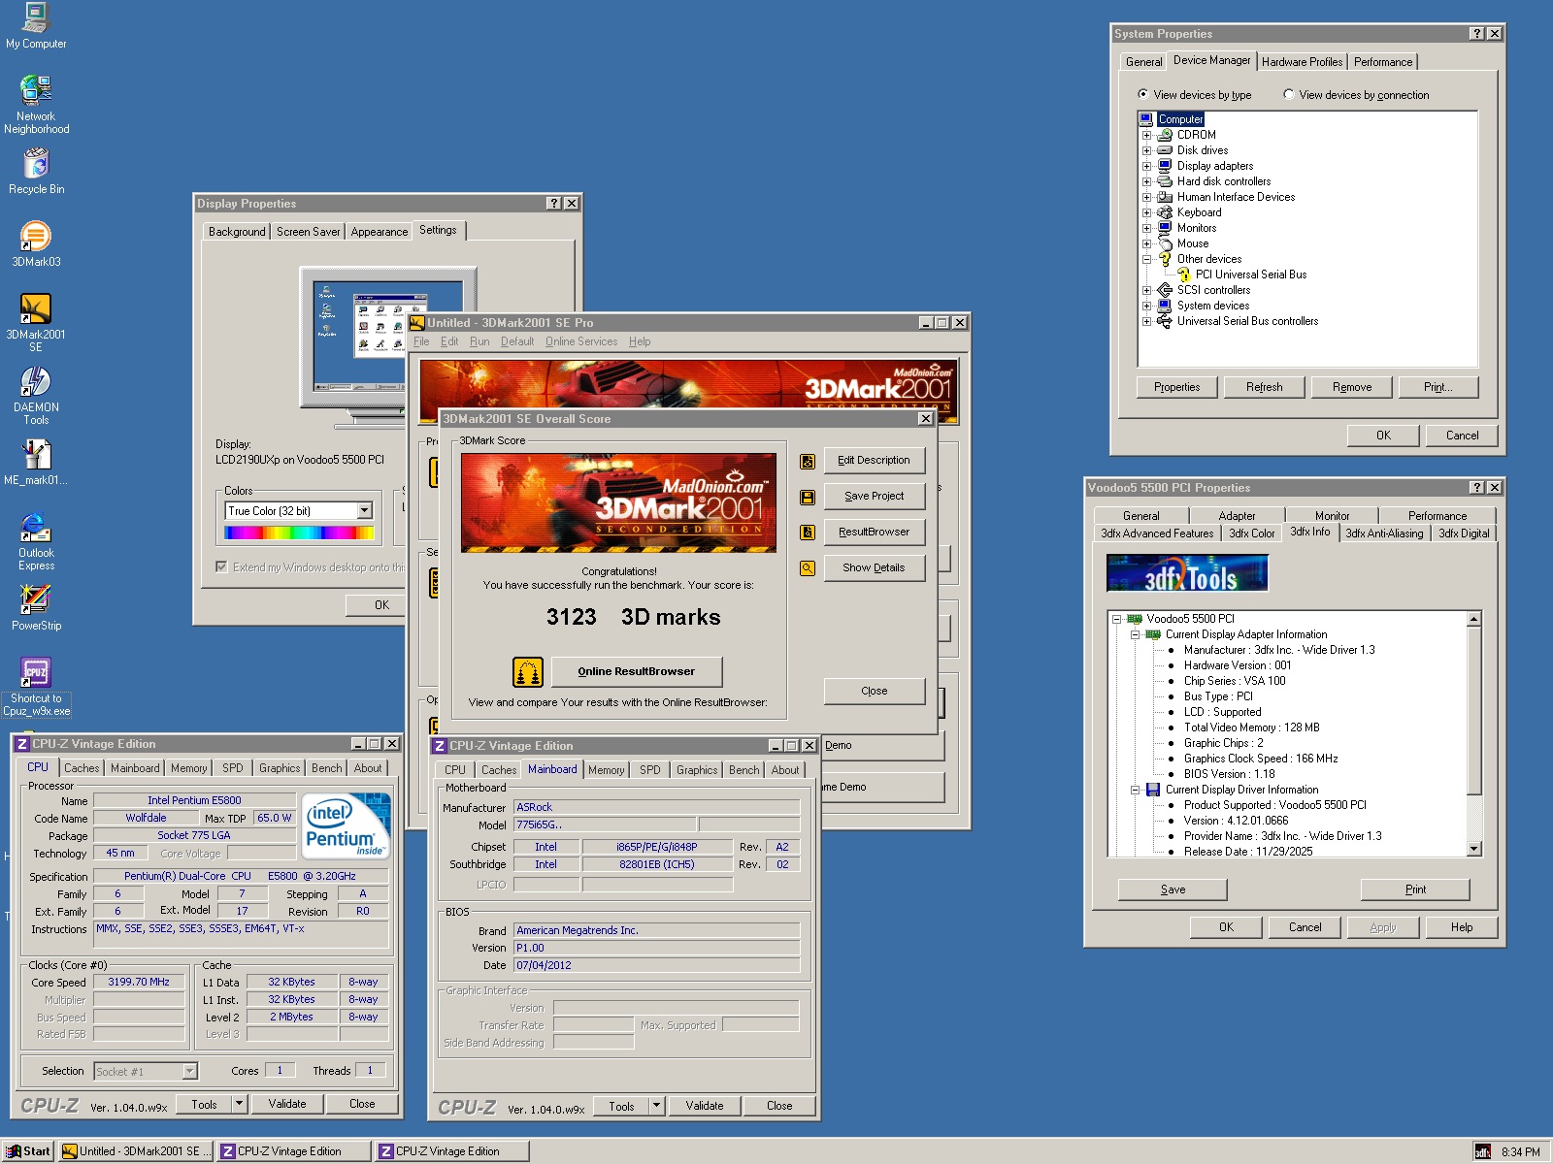Click the Refresh button in Device Manager
The height and width of the screenshot is (1164, 1553).
coord(1265,387)
